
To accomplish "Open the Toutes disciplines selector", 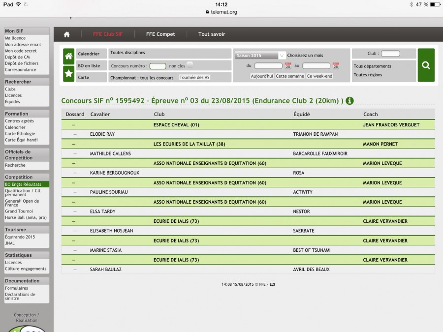I will (127, 53).
